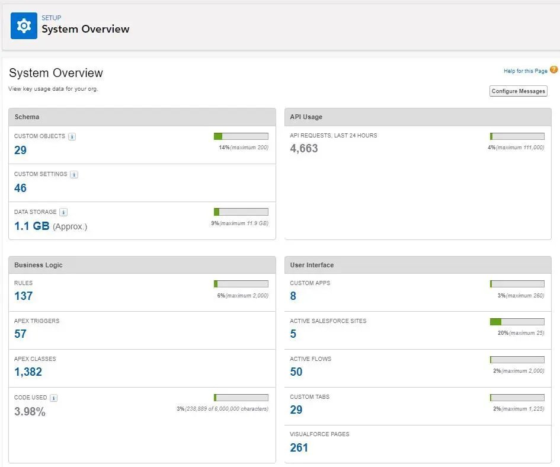Click the Configure Messages button
560x467 pixels.
click(x=518, y=91)
